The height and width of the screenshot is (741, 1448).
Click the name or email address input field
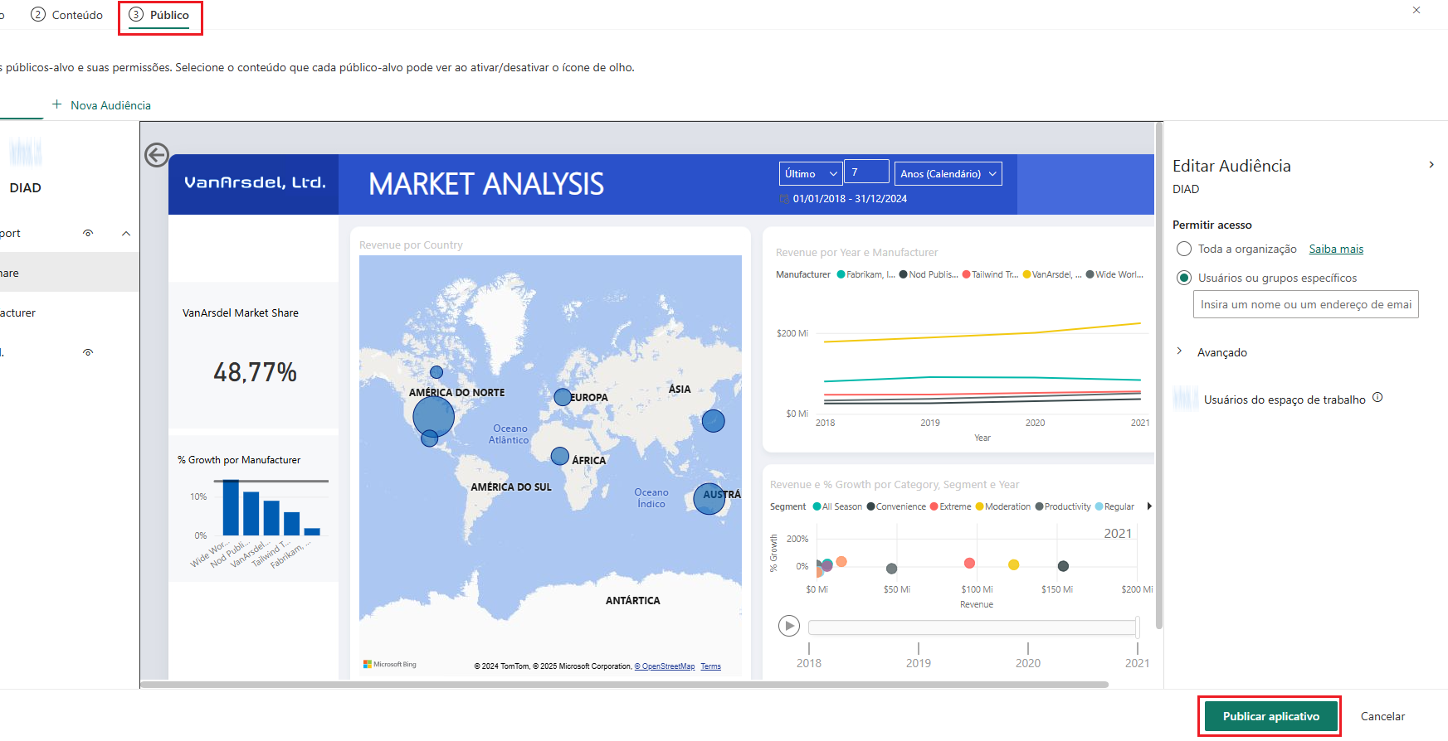tap(1306, 304)
